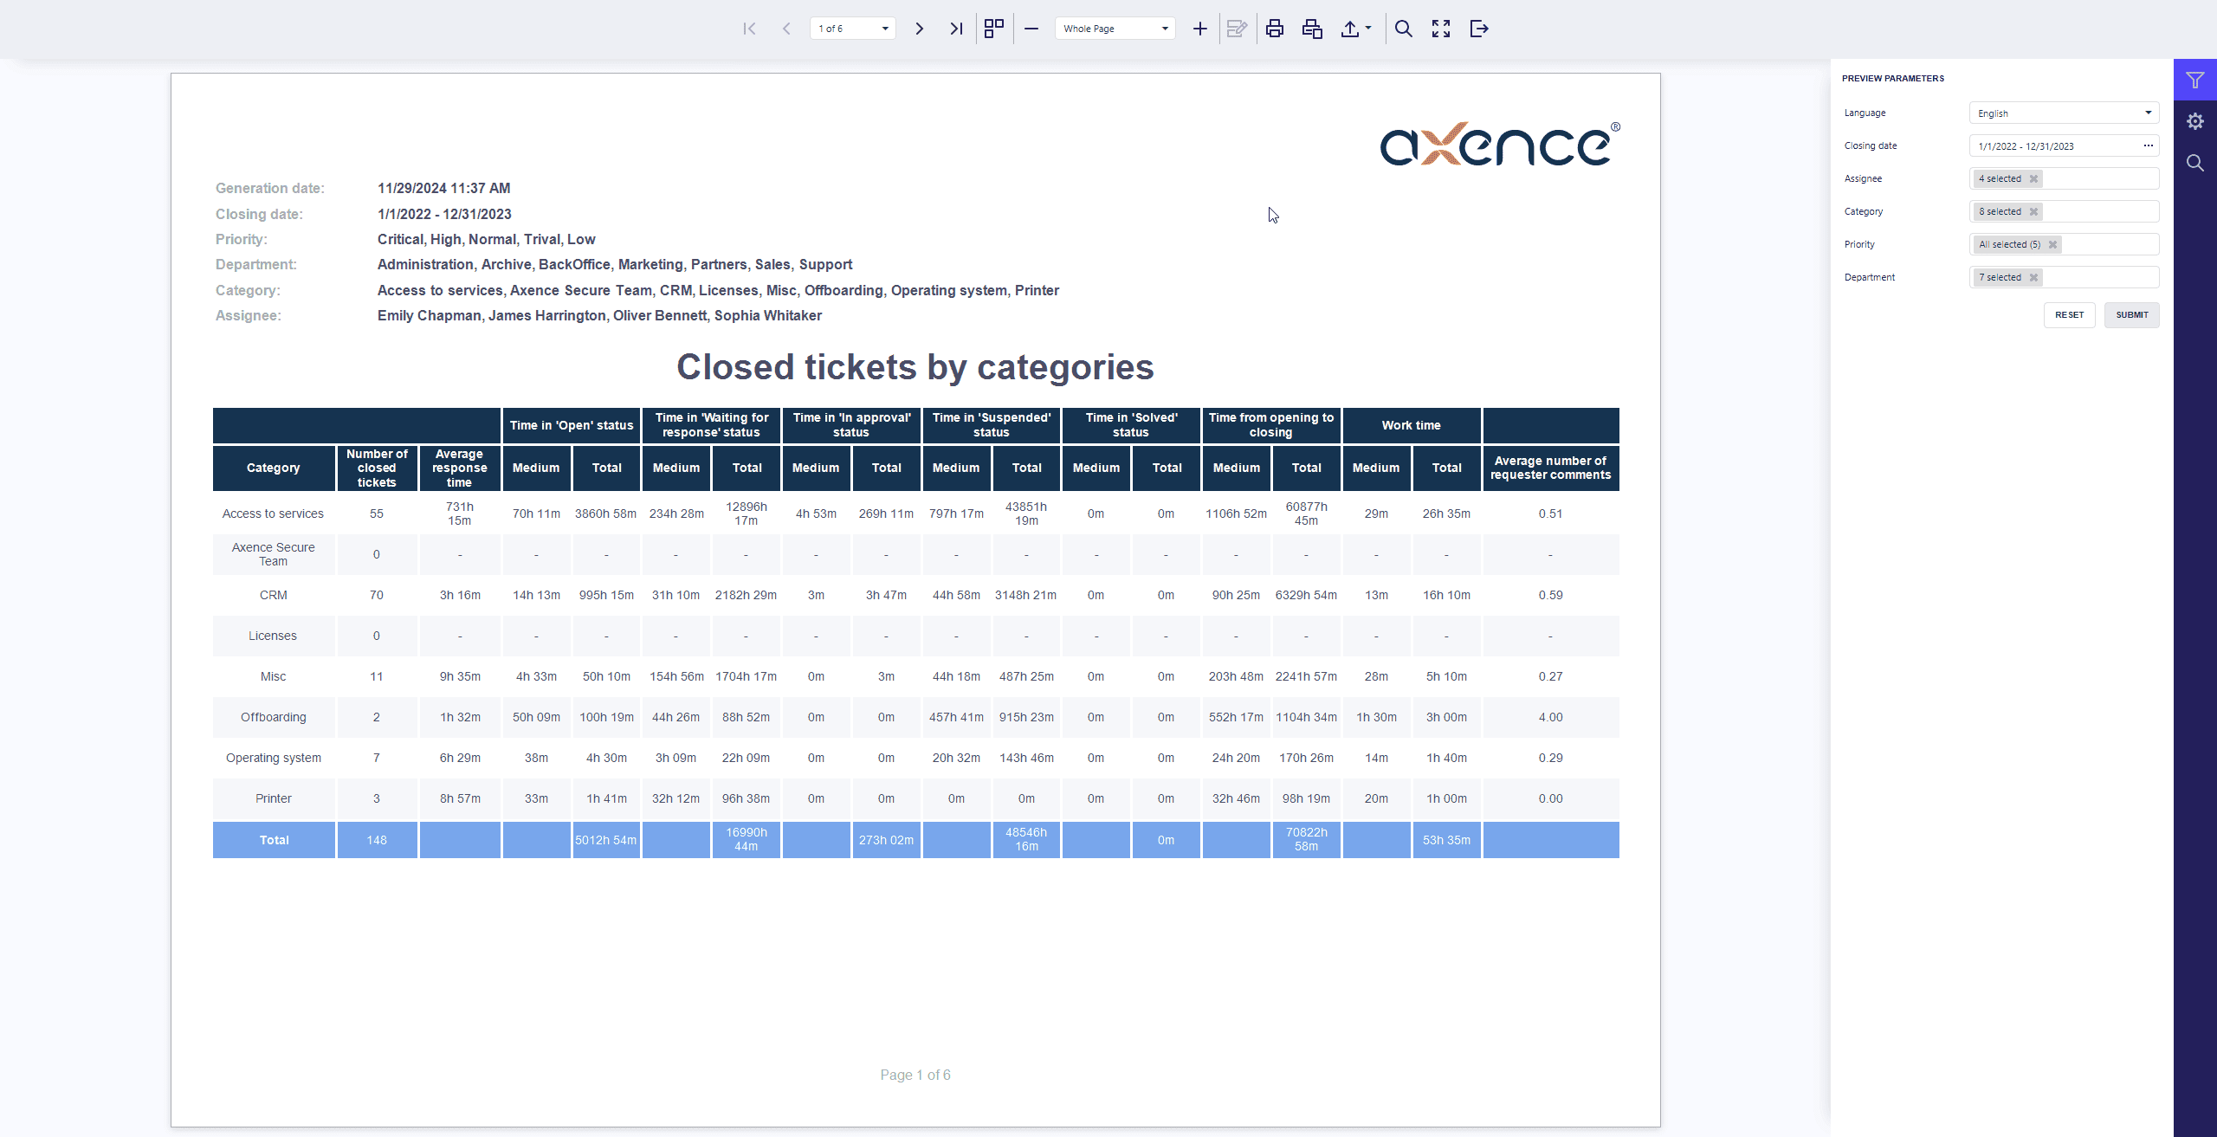Toggle multi-page view mode
Image resolution: width=2217 pixels, height=1137 pixels.
click(993, 29)
